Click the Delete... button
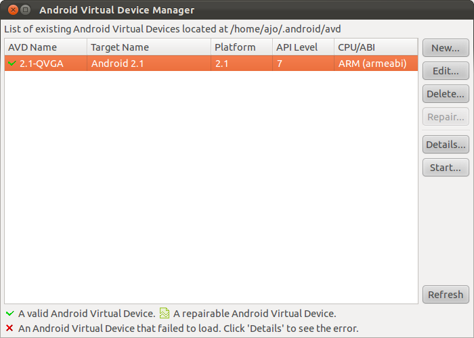The width and height of the screenshot is (474, 338). [x=446, y=94]
